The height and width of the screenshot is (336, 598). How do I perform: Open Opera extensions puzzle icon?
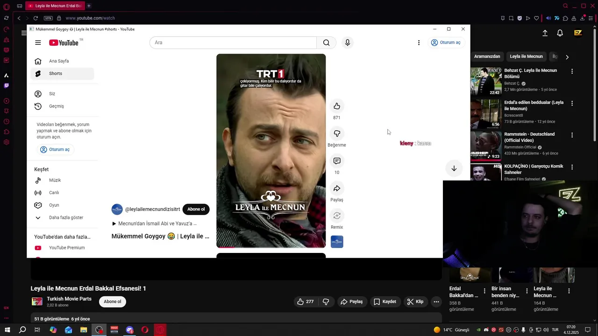coord(566,18)
